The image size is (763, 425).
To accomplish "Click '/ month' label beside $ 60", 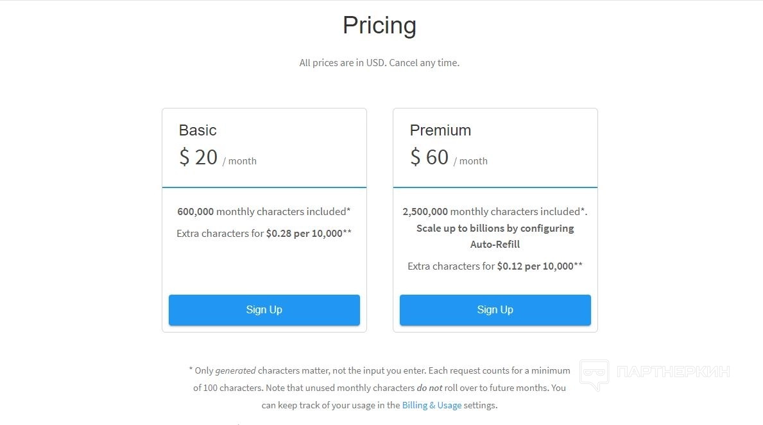I will (x=470, y=161).
